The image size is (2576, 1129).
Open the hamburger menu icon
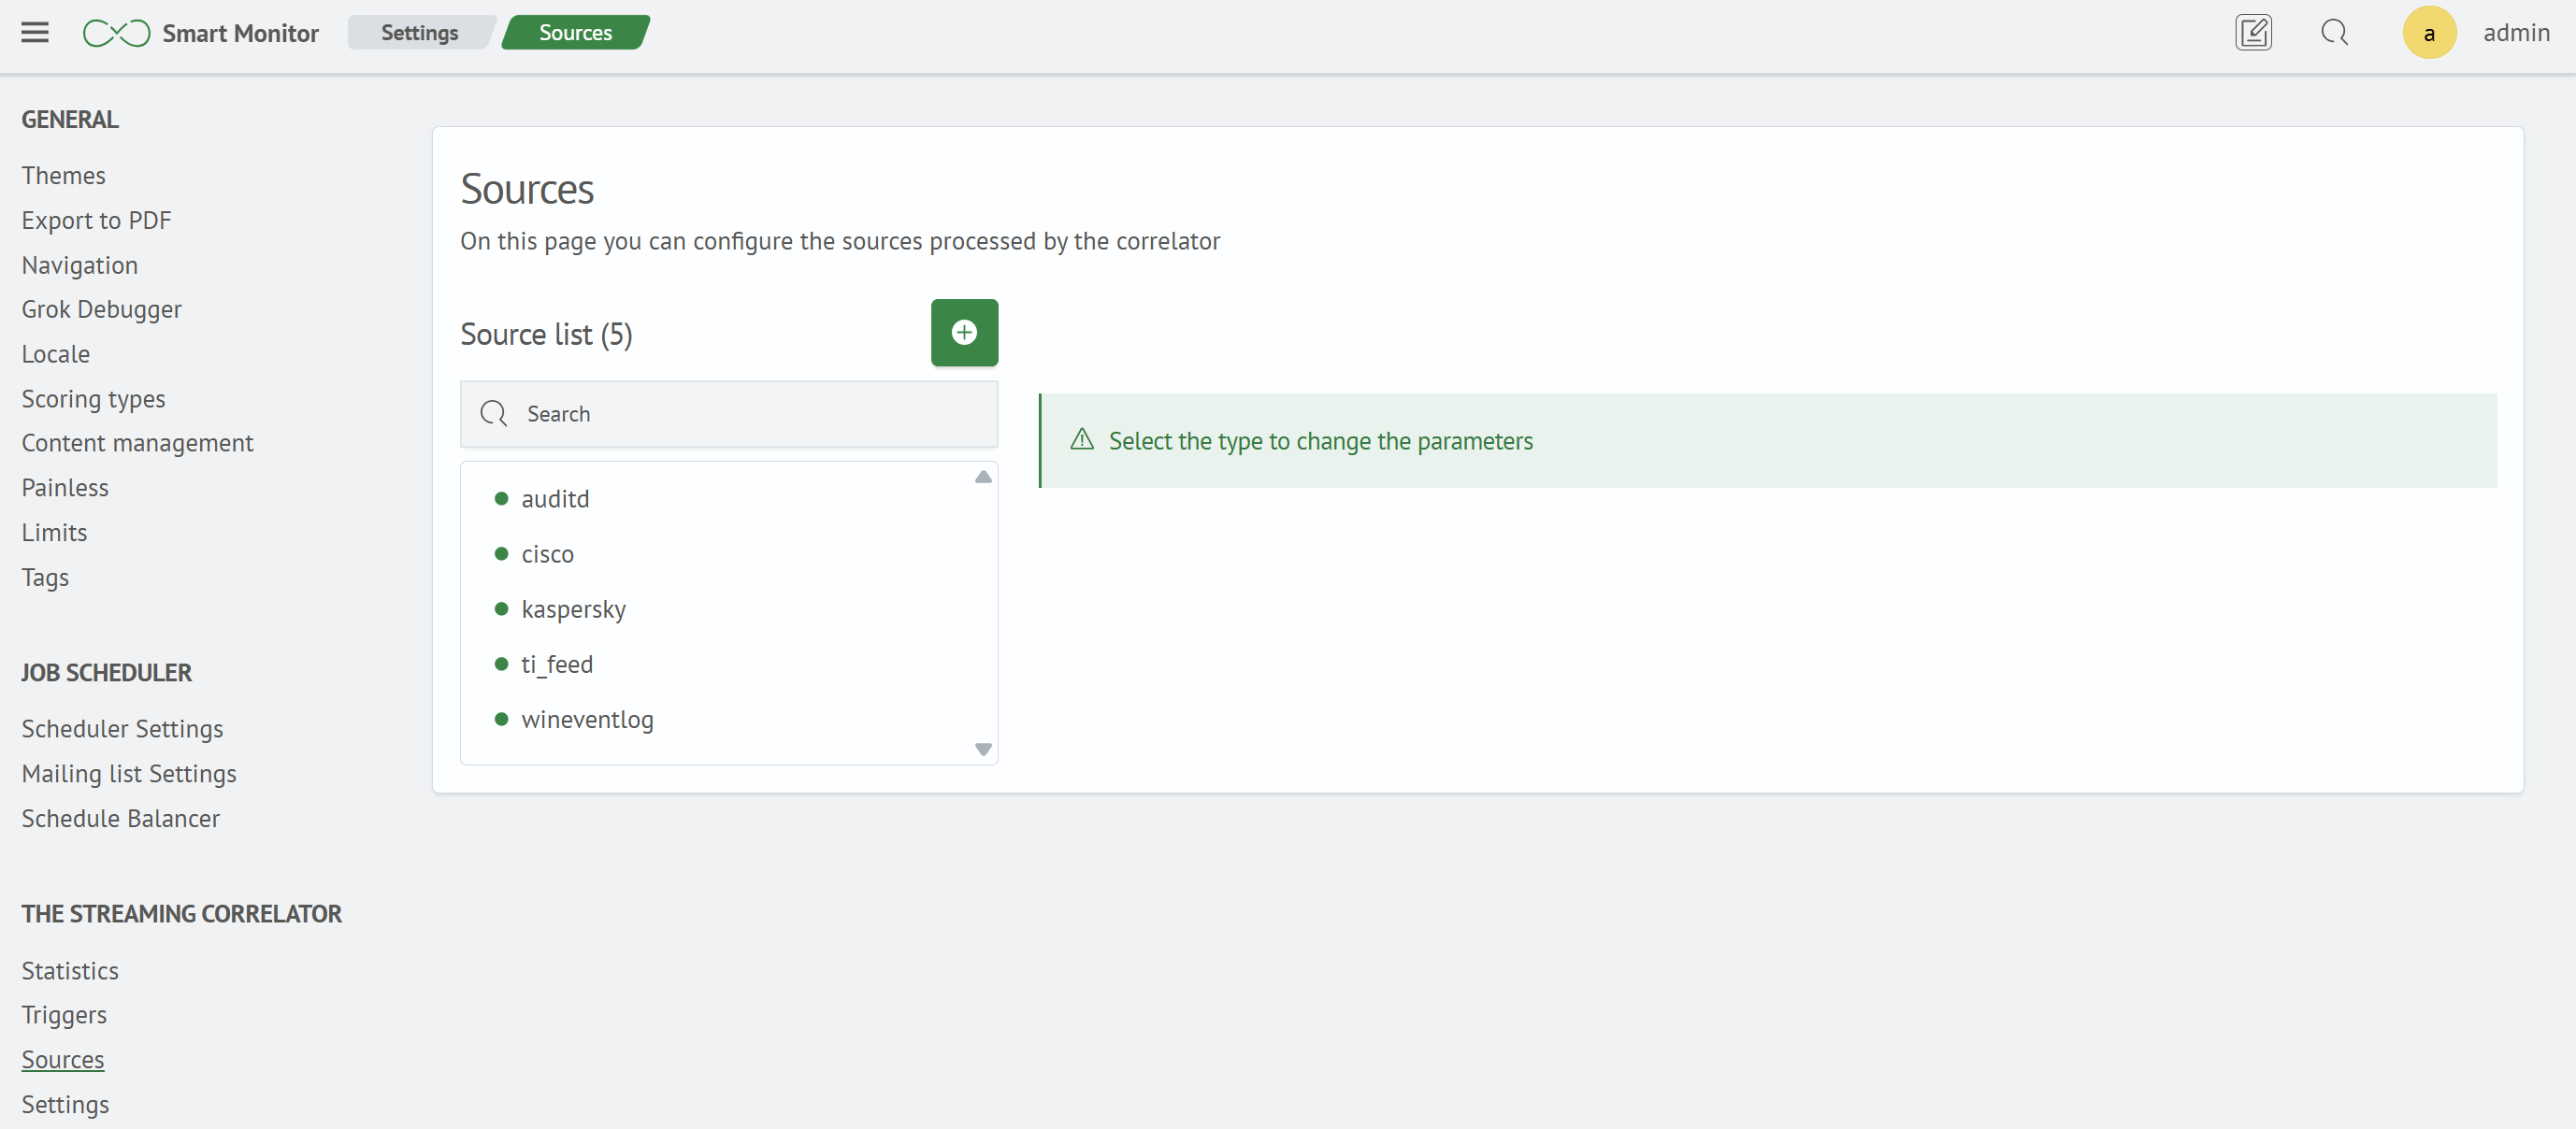pos(35,33)
